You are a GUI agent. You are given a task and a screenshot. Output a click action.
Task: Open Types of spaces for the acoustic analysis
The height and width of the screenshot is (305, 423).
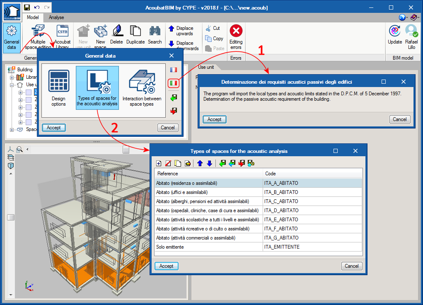click(97, 88)
